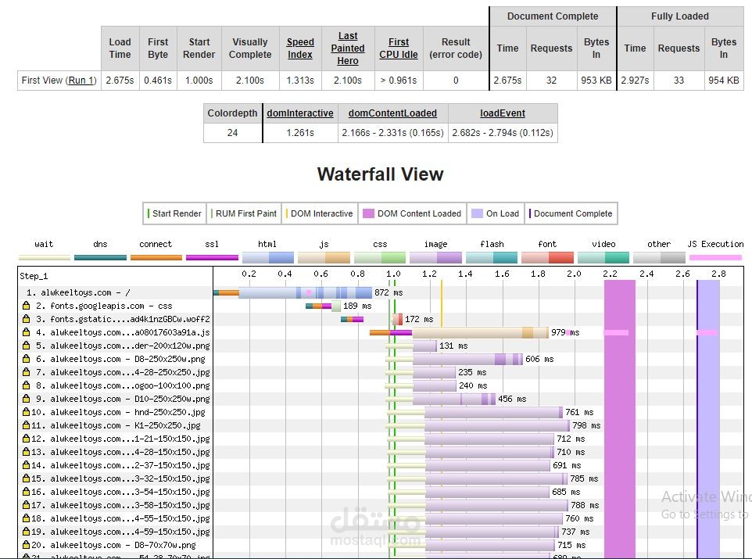
Task: Select the fonts.googleapis.com - css request
Action: (104, 306)
